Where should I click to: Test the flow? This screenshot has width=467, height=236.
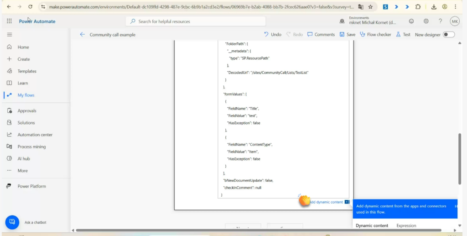[403, 35]
